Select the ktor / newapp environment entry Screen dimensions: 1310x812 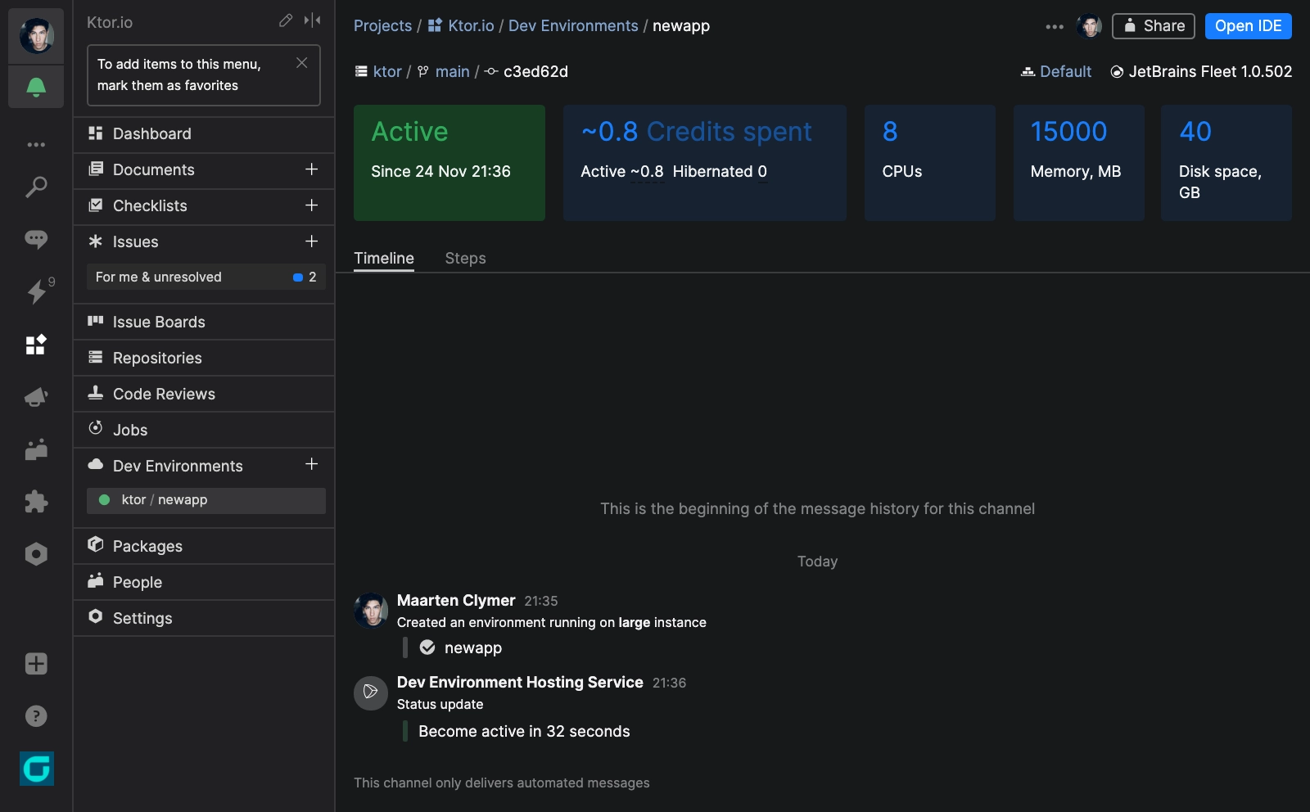tap(206, 500)
